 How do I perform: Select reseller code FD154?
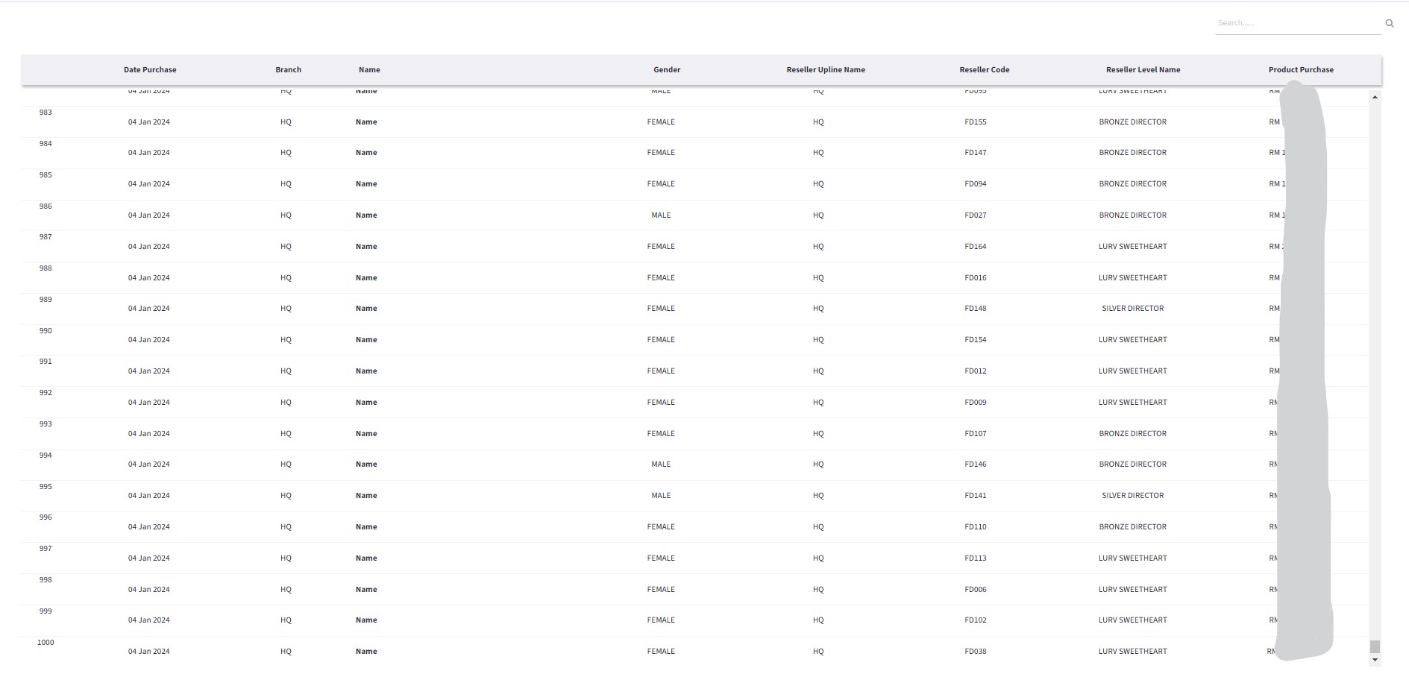[975, 339]
